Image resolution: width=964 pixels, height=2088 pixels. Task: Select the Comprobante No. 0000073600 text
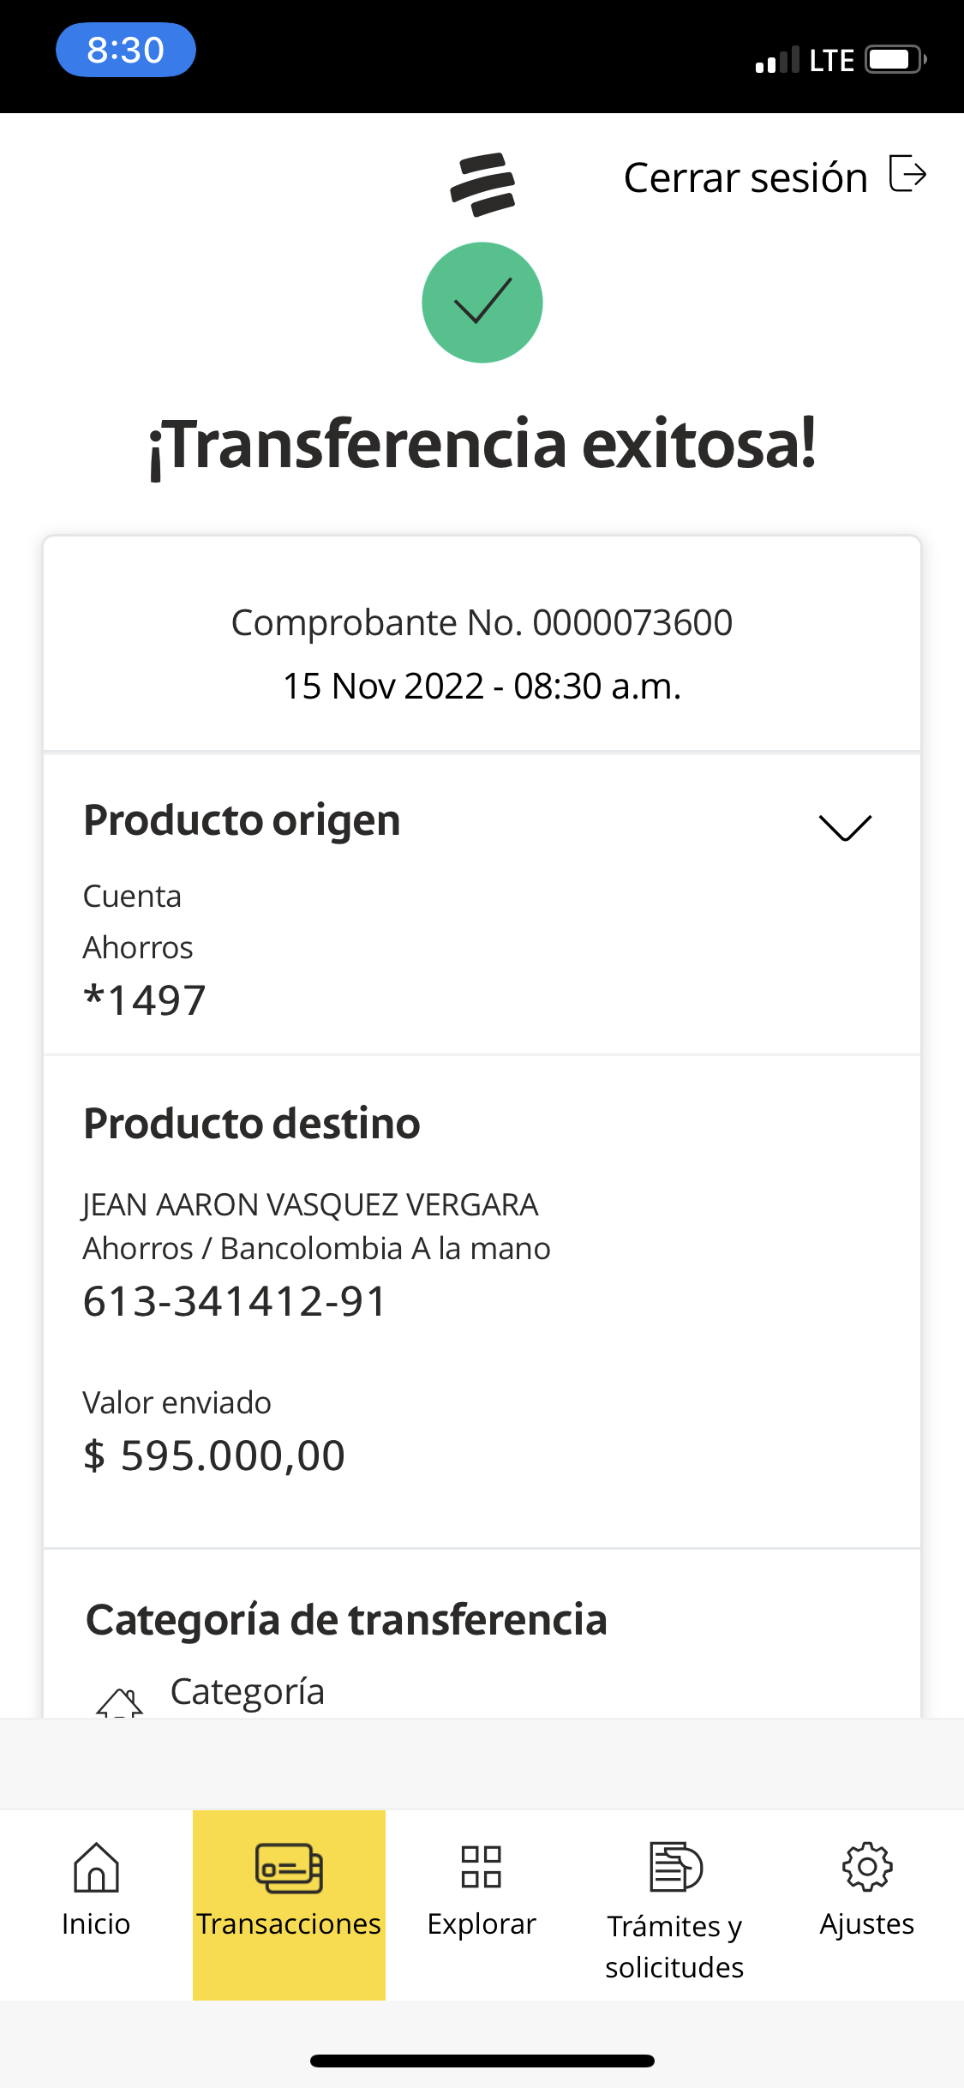point(482,623)
